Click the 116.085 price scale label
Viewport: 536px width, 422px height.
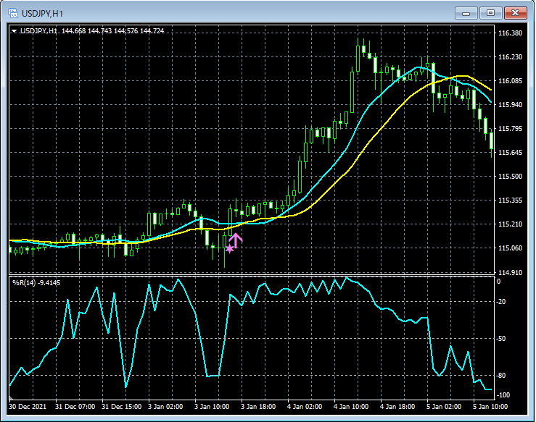510,81
